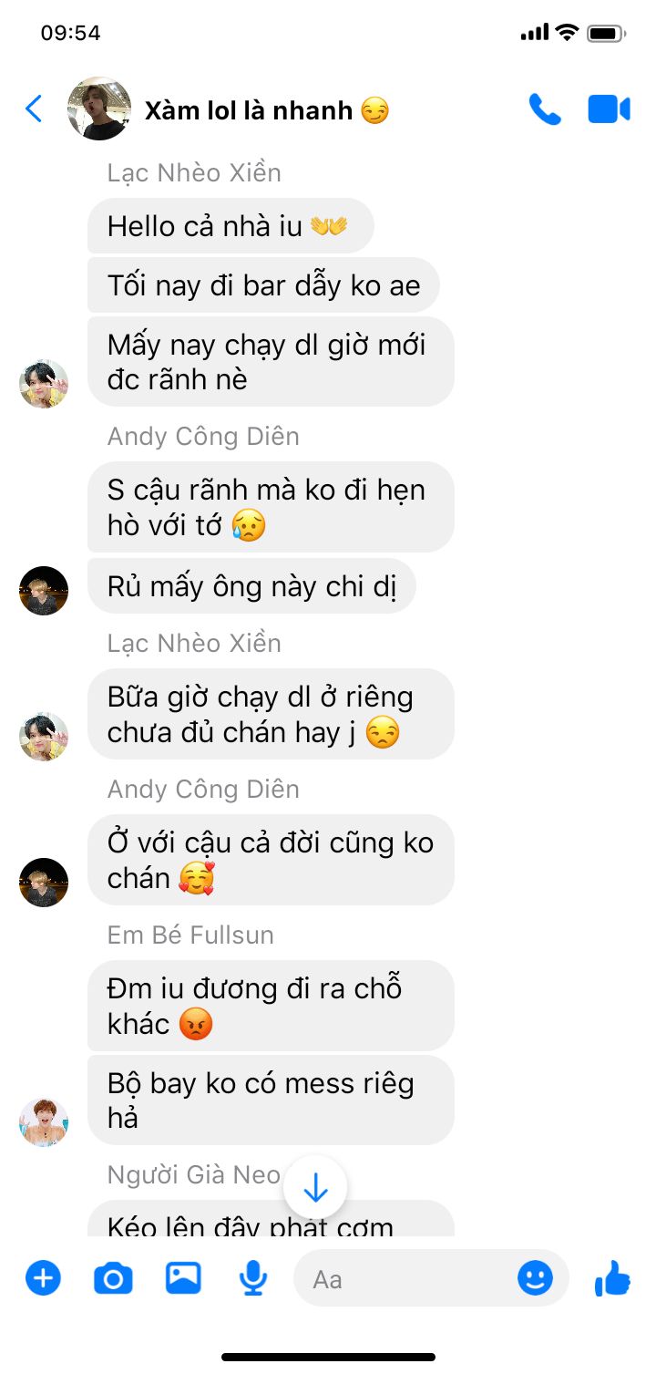This screenshot has width=656, height=1374.
Task: Open the group chat avatar at top
Action: coord(99,108)
